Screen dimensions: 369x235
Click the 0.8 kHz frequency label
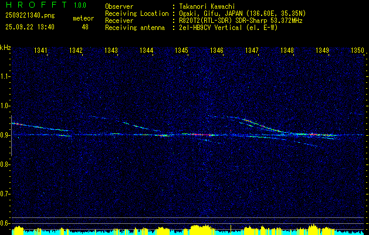click(x=4, y=164)
